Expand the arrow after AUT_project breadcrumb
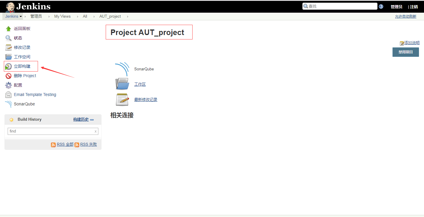This screenshot has width=424, height=217. point(128,16)
